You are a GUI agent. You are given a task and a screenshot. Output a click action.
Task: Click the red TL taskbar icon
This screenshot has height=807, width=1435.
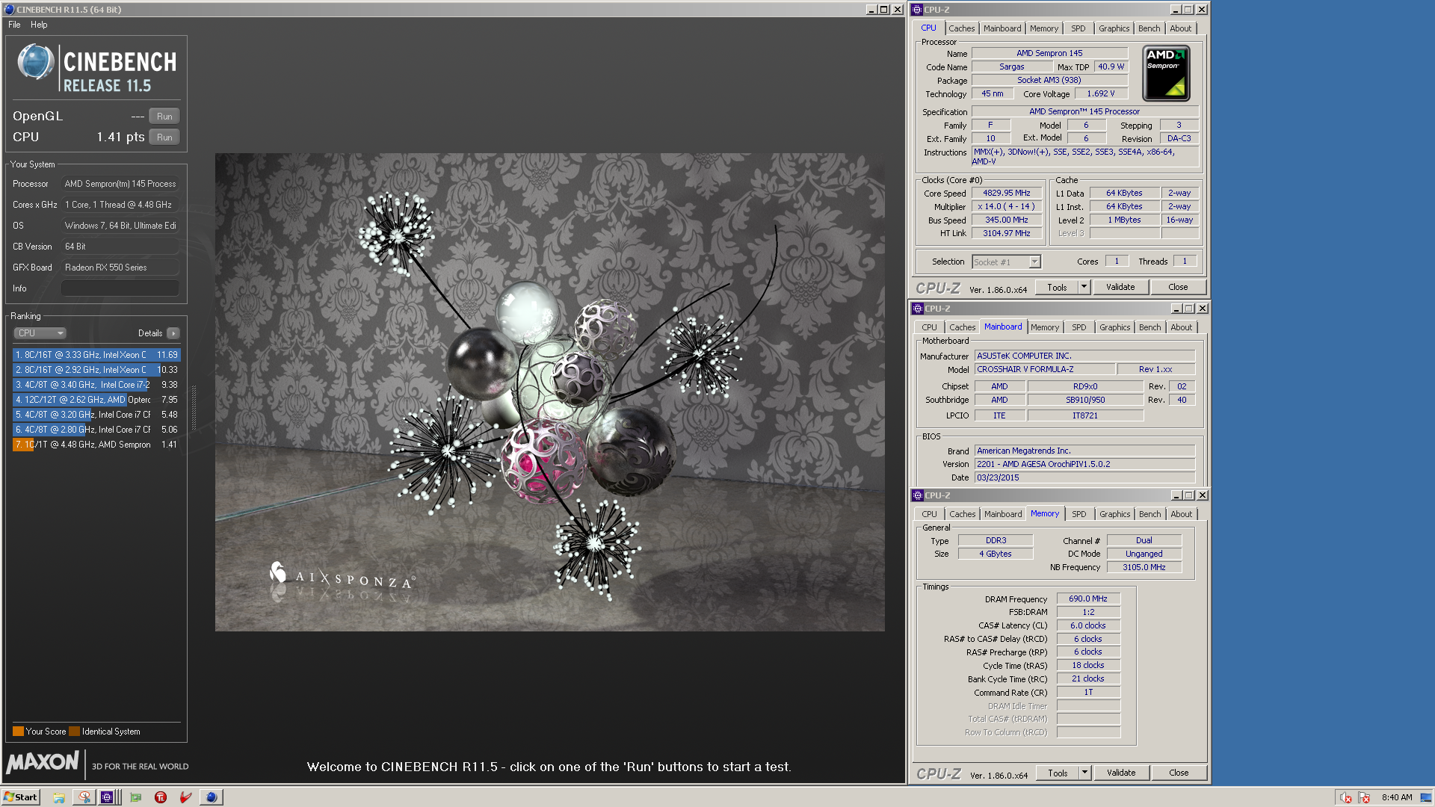(x=161, y=797)
